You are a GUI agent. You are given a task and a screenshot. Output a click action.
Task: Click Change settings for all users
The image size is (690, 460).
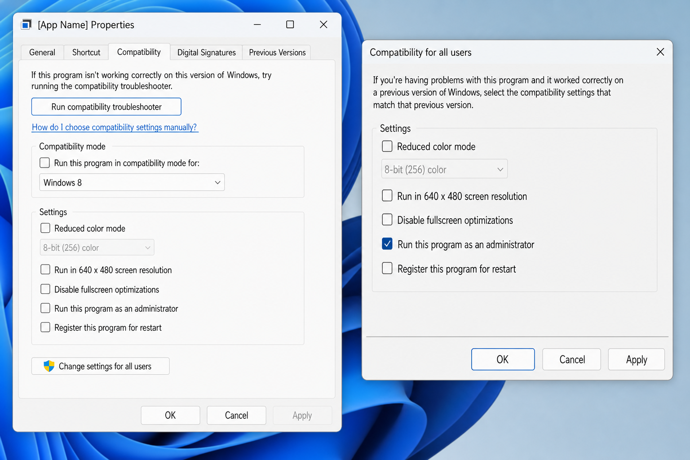click(101, 366)
